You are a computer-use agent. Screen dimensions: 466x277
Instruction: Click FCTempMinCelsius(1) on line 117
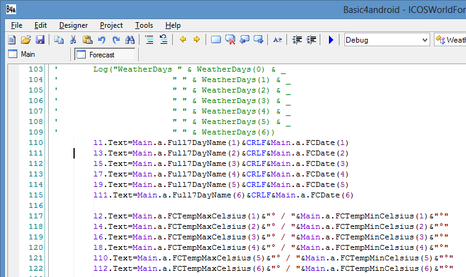(x=381, y=216)
